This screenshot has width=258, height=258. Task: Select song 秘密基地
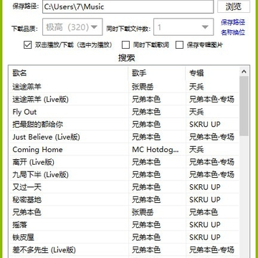click(27, 200)
